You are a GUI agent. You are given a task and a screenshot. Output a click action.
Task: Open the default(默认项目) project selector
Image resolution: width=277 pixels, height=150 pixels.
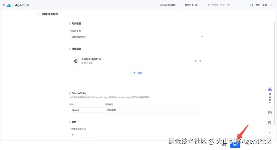point(170,5)
